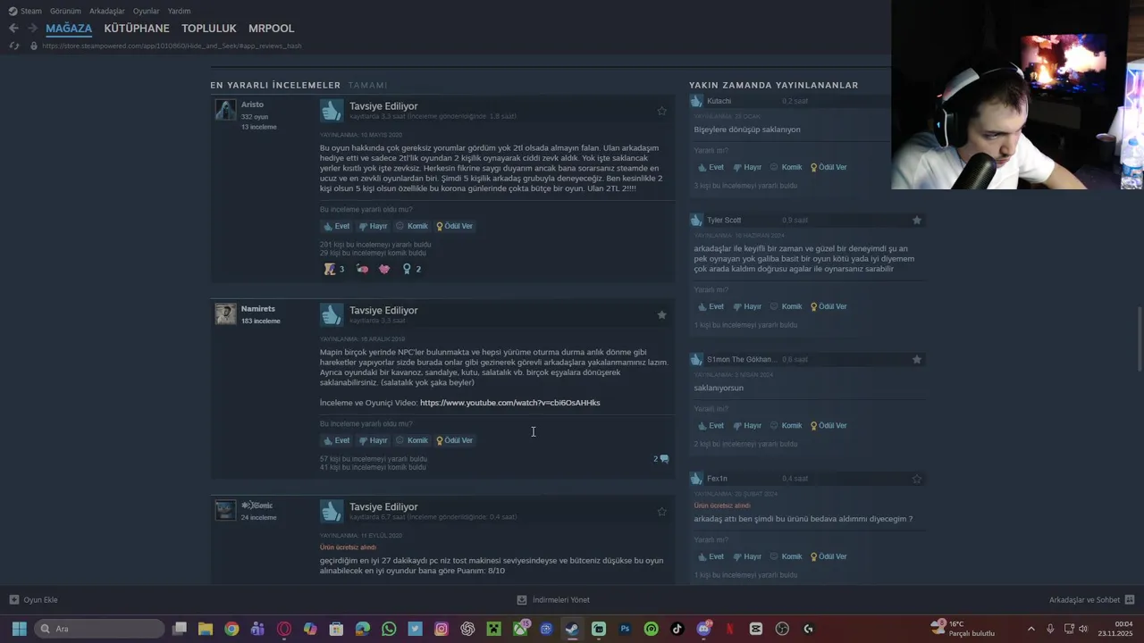Screen dimensions: 1144x643
Task: Open the Windows Start menu
Action: point(19,629)
